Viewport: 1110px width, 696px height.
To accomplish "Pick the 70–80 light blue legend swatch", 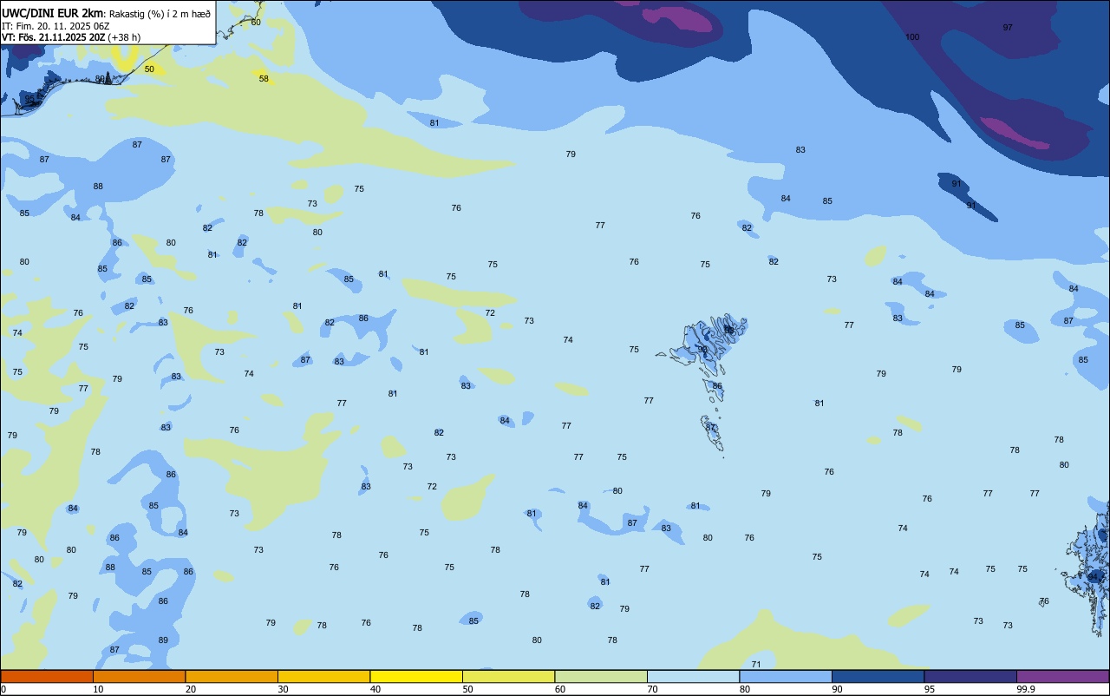I will pyautogui.click(x=693, y=677).
